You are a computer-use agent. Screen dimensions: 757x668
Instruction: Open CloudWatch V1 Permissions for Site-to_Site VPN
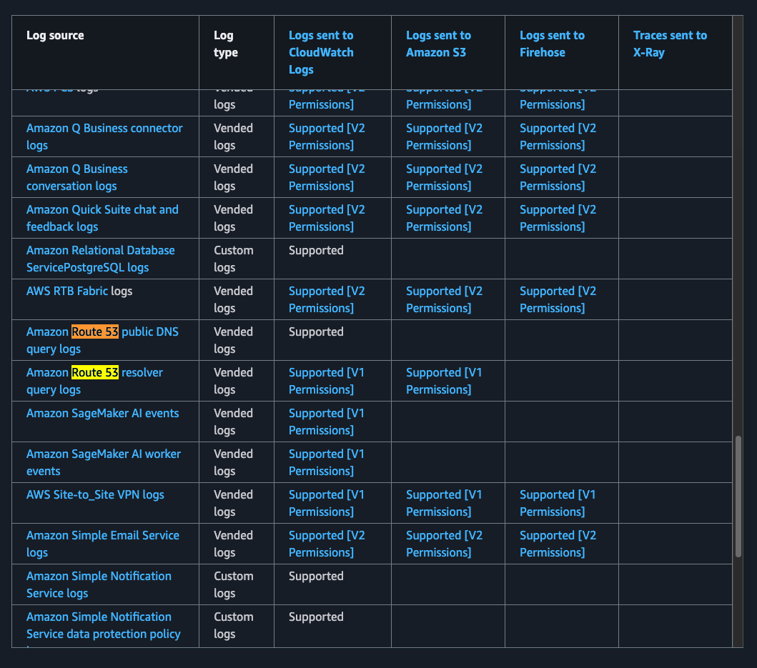pos(327,503)
